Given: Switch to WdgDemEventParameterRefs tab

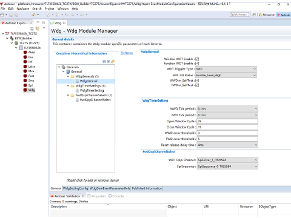Looking at the screenshot, I should pos(110,188).
